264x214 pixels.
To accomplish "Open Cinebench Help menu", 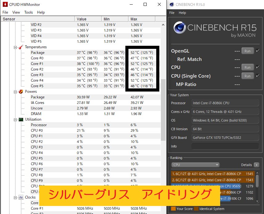I will coord(182,13).
